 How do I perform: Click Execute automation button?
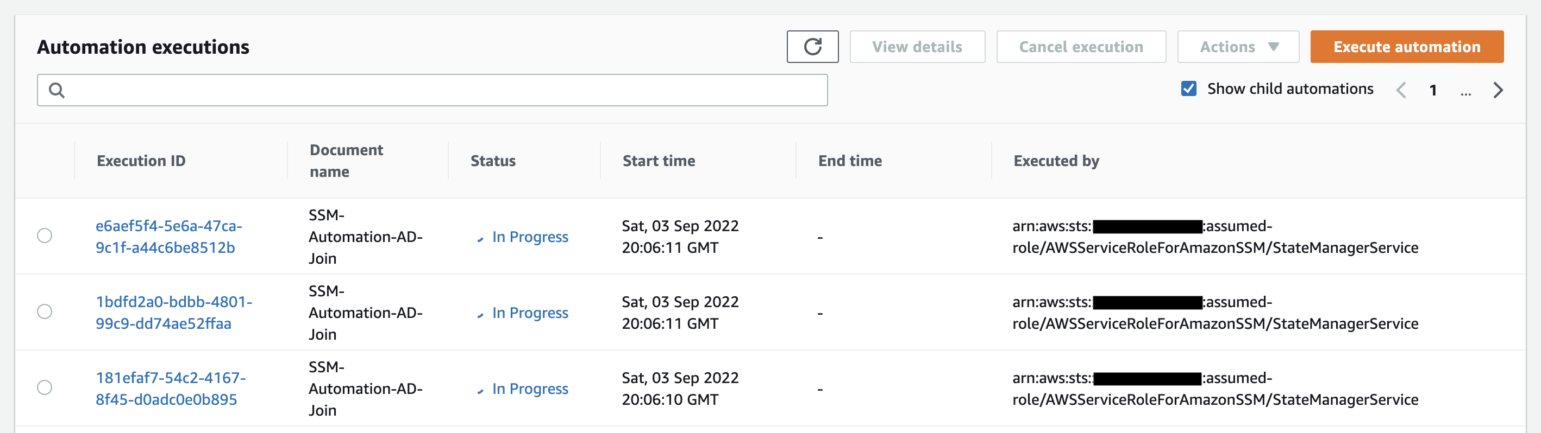1406,47
